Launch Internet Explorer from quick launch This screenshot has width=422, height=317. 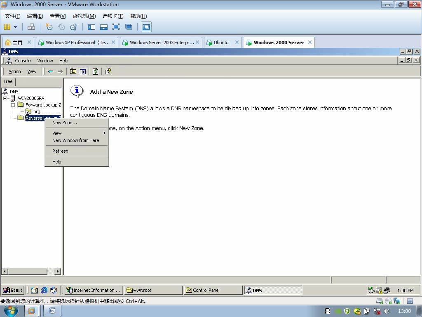tap(44, 290)
